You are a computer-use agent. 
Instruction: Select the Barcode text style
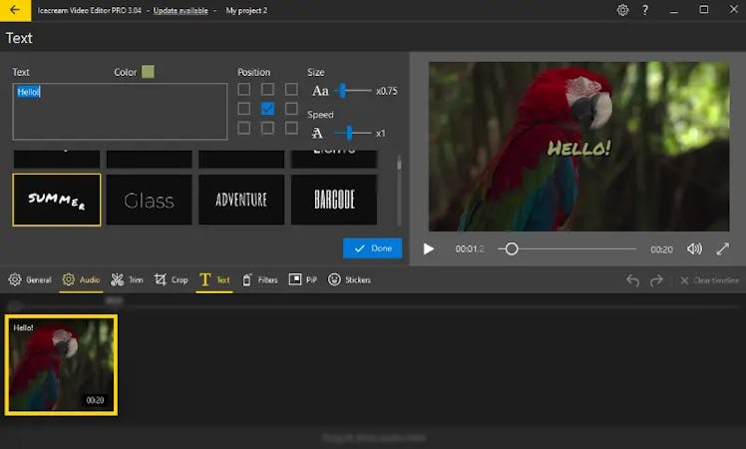coord(334,200)
